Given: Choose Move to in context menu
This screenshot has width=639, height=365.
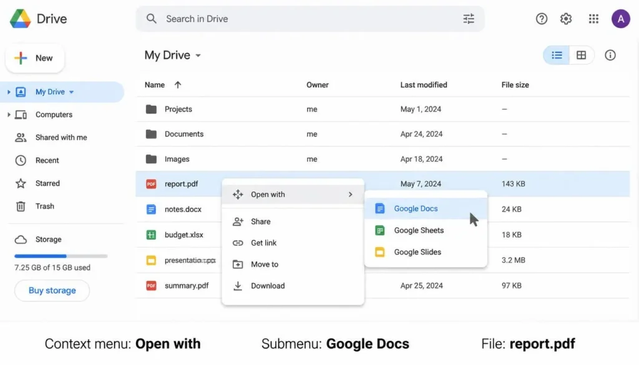Looking at the screenshot, I should (293, 265).
